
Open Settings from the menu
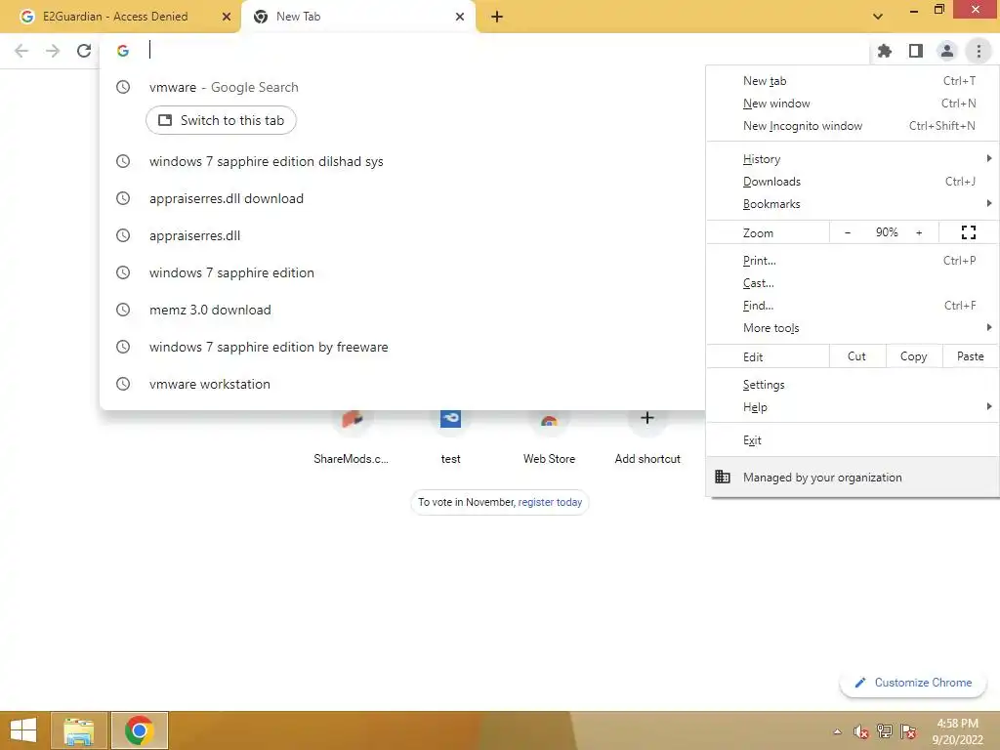coord(853,385)
